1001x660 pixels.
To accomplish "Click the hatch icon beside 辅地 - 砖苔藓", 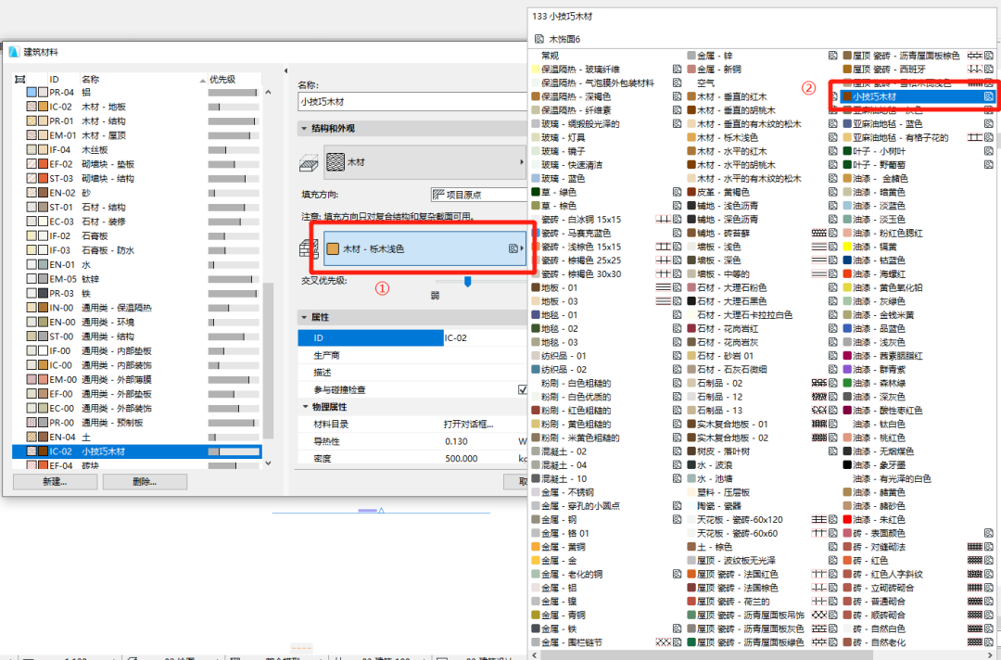I will coord(821,233).
